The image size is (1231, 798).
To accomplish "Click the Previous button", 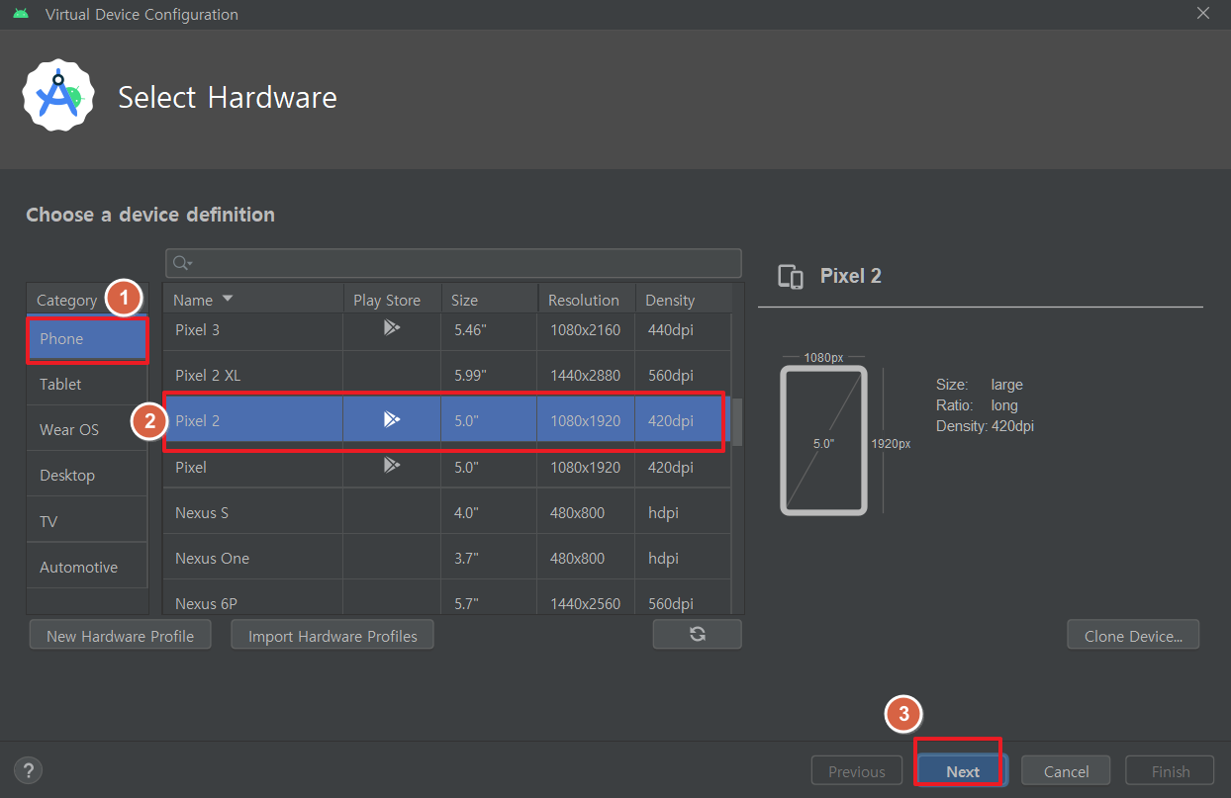I will tap(857, 771).
